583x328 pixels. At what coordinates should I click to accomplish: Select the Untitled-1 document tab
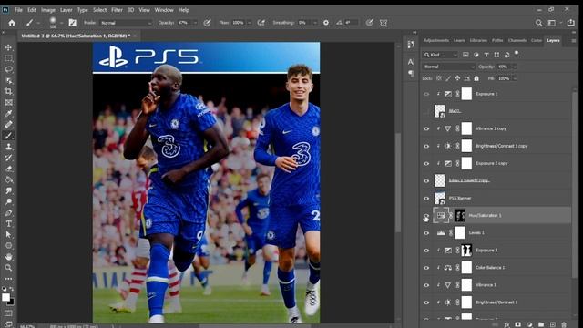pos(76,36)
